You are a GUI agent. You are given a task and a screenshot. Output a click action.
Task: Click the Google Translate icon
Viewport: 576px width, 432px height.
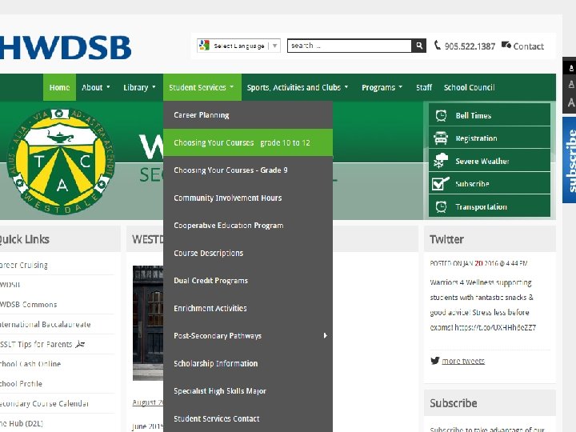click(x=204, y=46)
